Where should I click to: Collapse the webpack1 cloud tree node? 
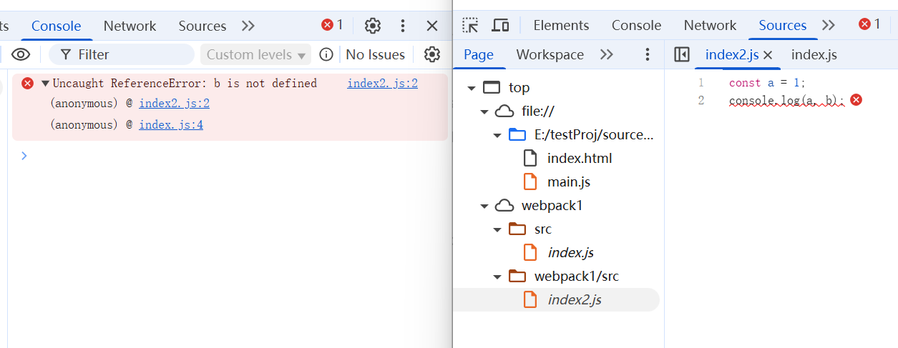[484, 206]
